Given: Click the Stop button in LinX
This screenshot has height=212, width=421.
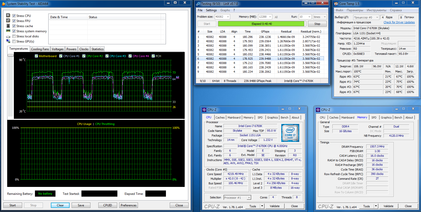Looking at the screenshot, I should (x=317, y=24).
